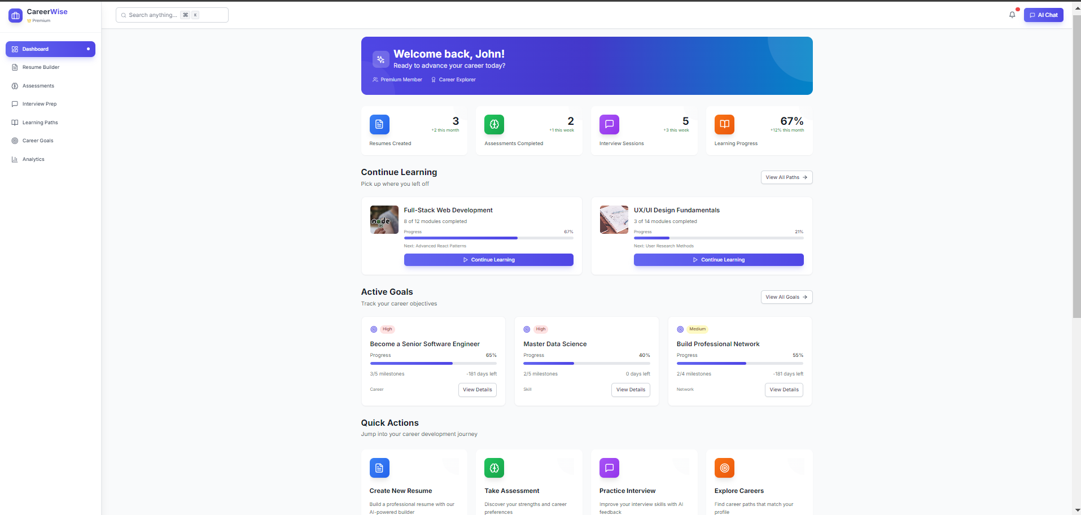This screenshot has width=1081, height=515.
Task: View Details for Build Professional Network goal
Action: point(784,390)
